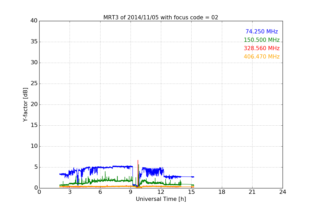Click the tall red spike near 9.7 h

click(x=138, y=174)
